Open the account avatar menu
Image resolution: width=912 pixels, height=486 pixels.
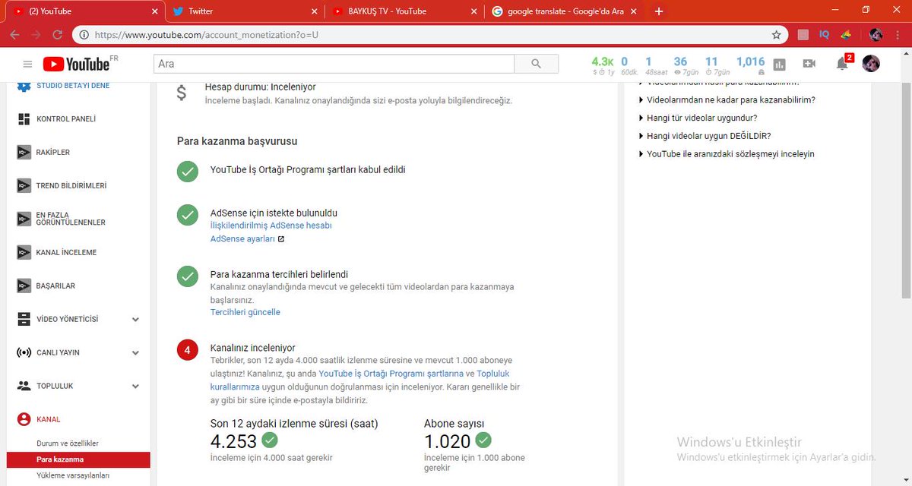tap(871, 64)
